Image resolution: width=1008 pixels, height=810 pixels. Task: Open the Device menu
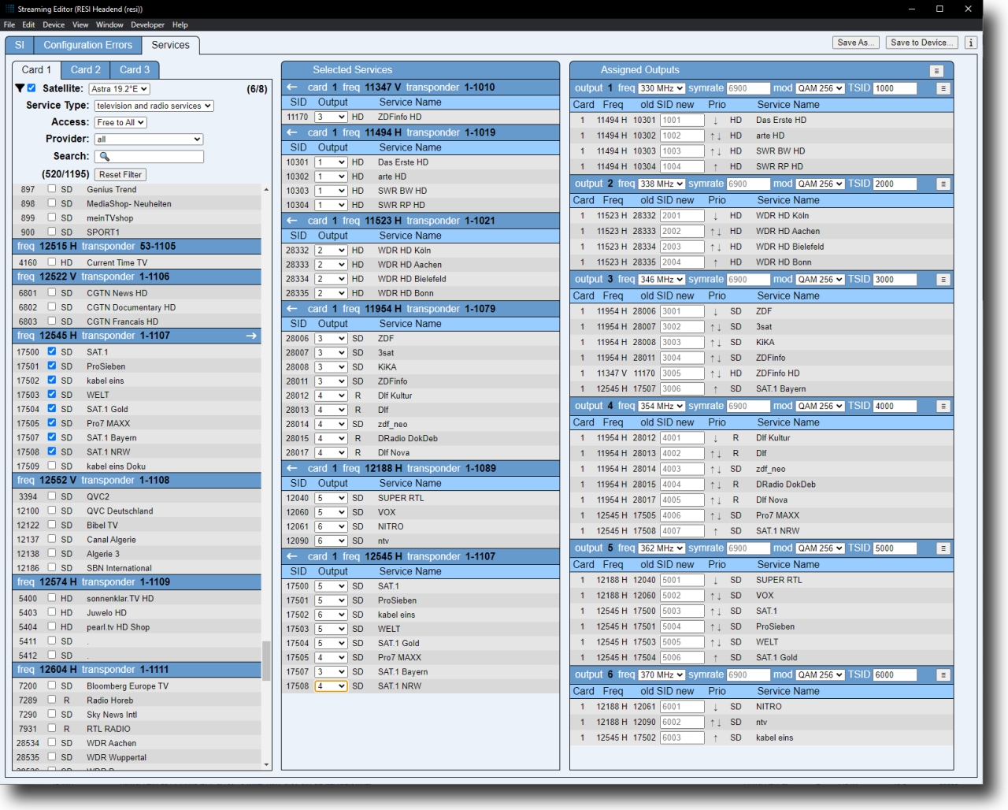54,24
